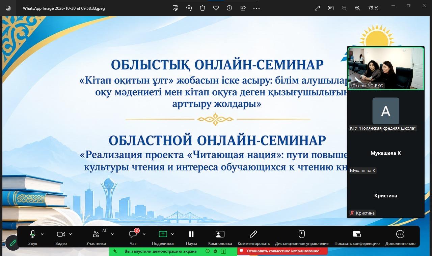
Task: Enter full screen with the diagonal arrows icon
Action: click(x=317, y=8)
